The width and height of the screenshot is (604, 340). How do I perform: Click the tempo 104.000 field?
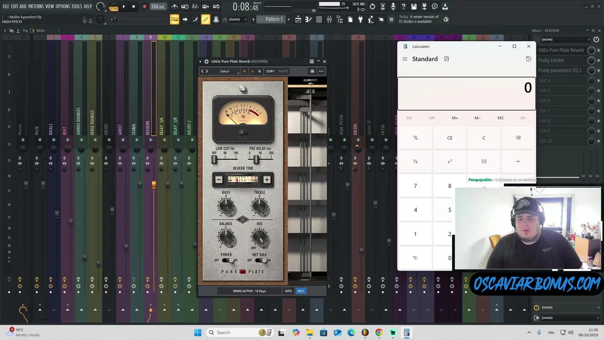click(158, 7)
